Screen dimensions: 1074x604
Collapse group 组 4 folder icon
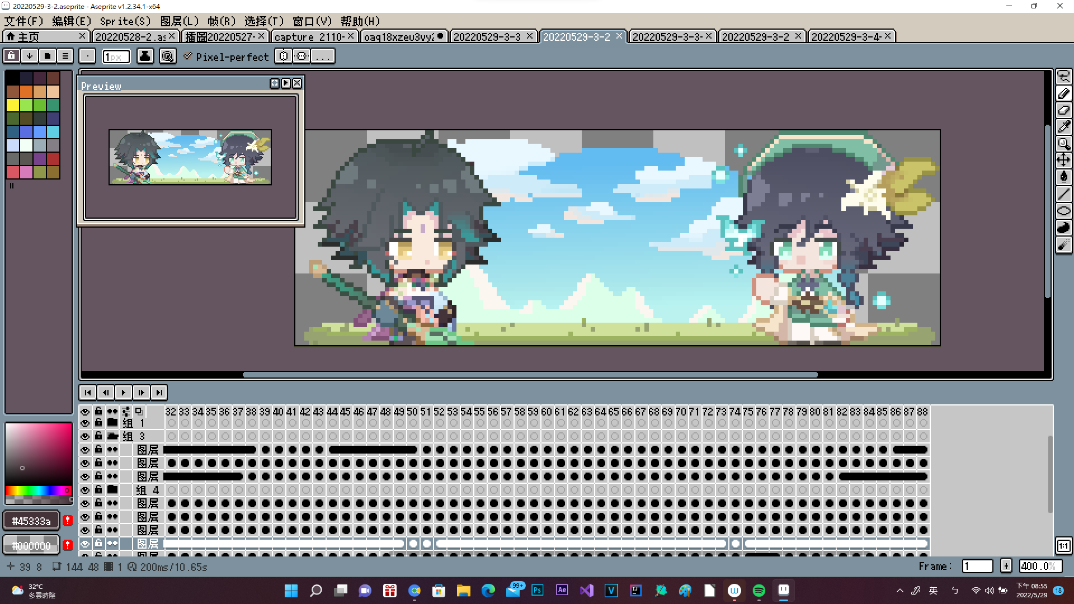[x=112, y=490]
